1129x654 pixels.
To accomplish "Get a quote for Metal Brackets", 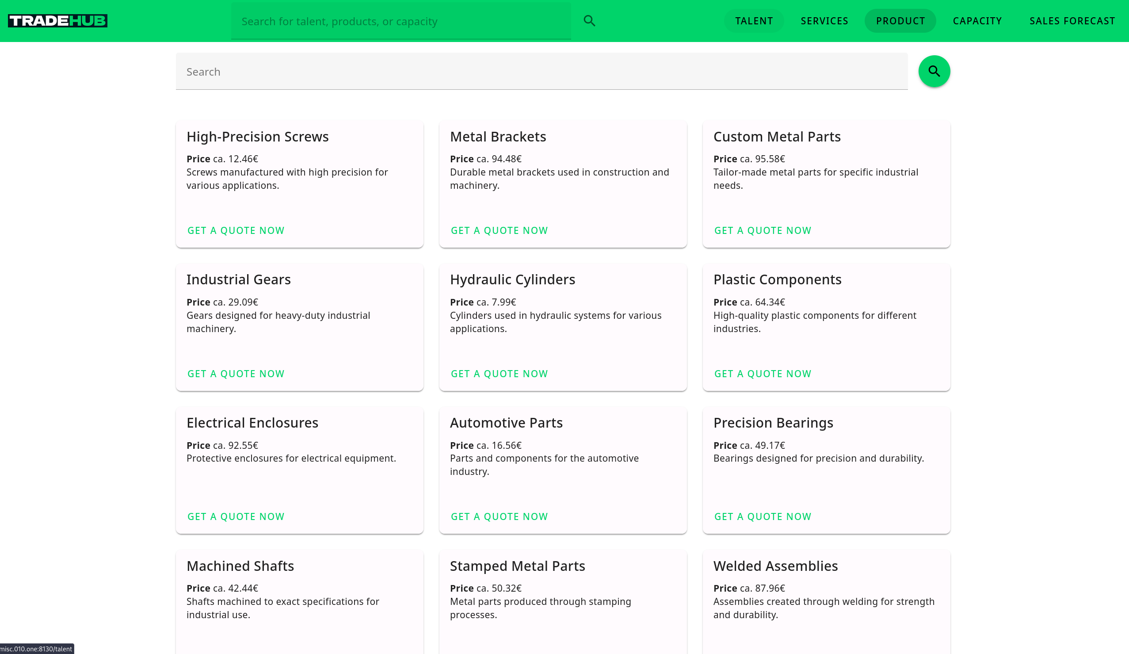I will (499, 230).
